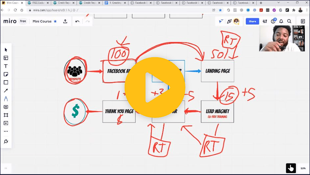This screenshot has height=175, width=310.
Task: Play the video with the yellow play button
Action: tap(155, 87)
